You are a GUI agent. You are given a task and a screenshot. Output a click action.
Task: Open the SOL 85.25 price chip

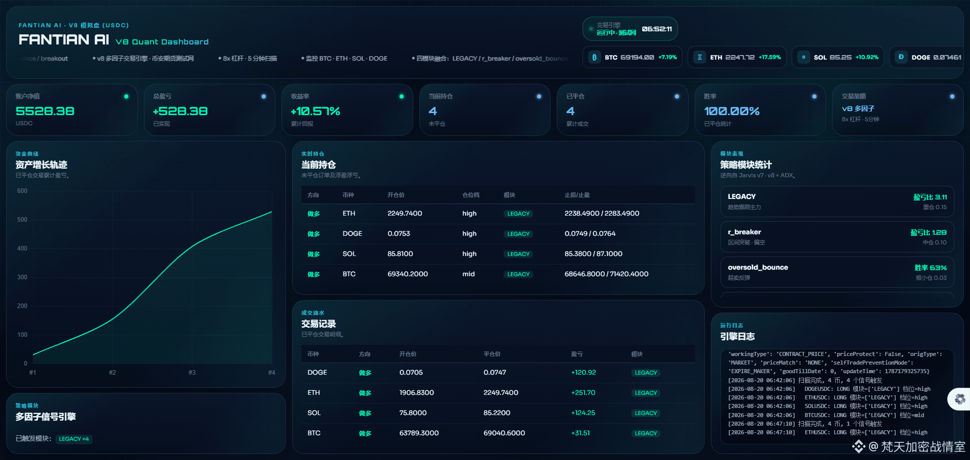(x=838, y=58)
